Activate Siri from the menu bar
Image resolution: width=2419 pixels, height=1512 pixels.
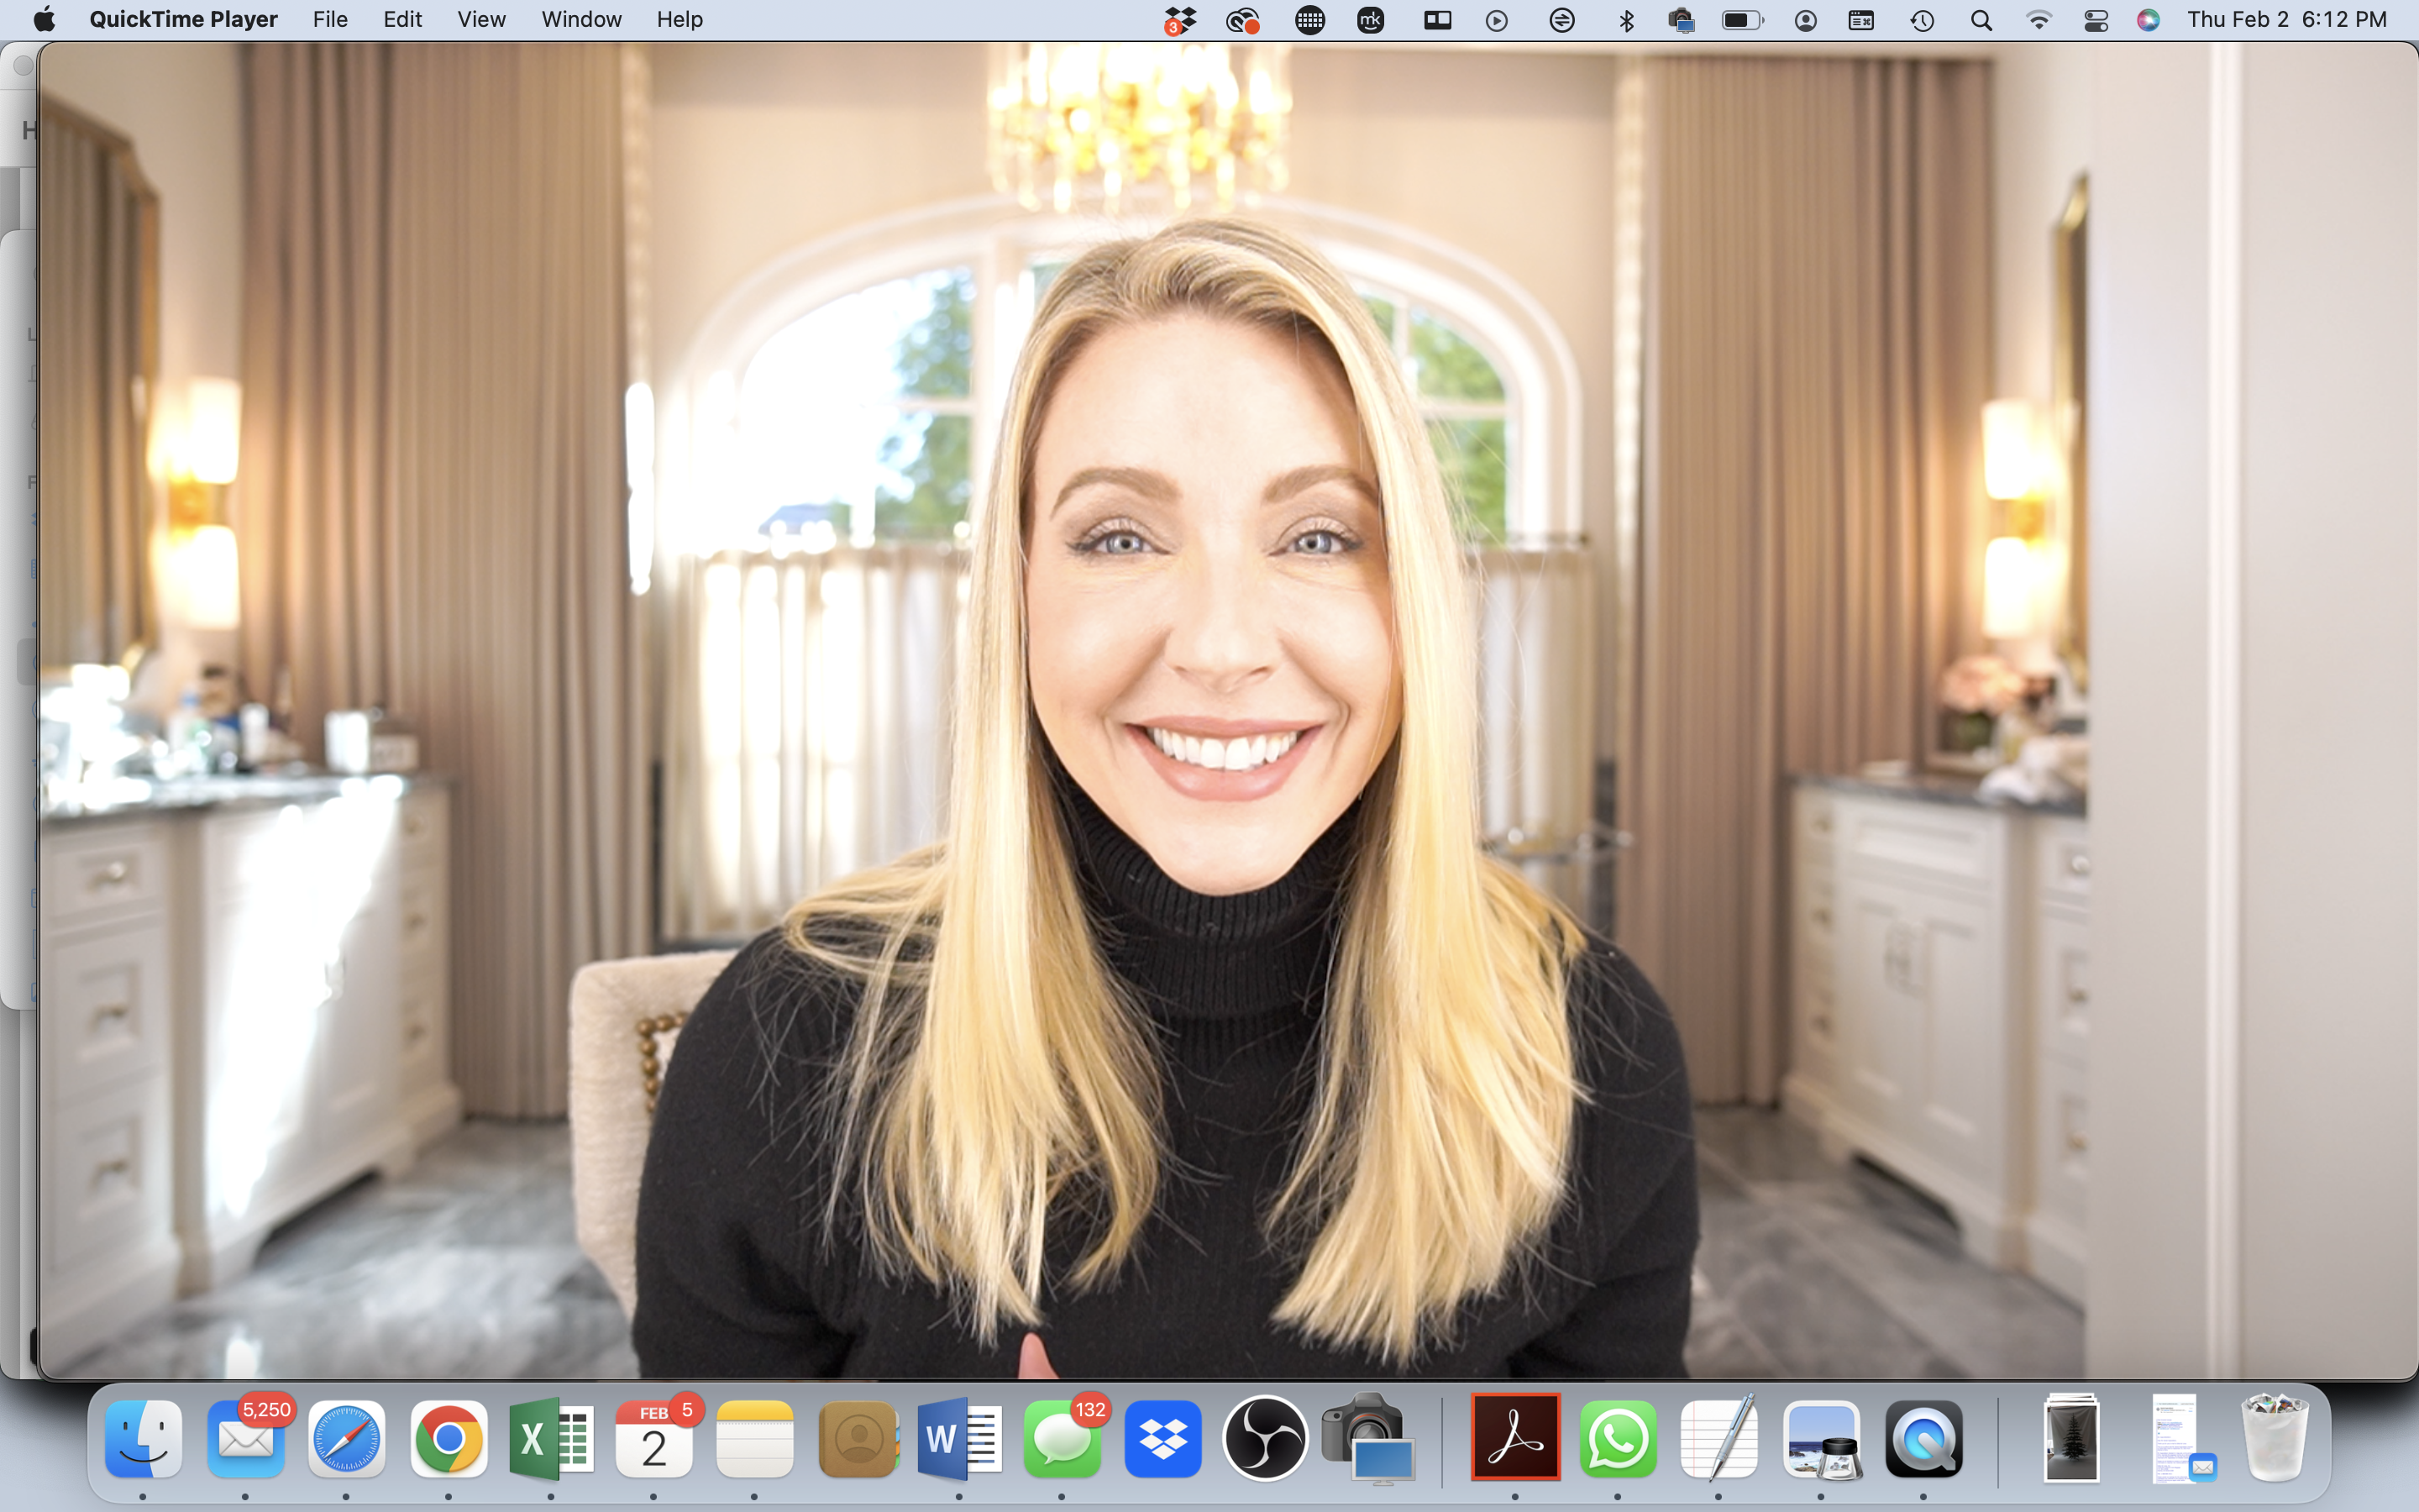(2148, 20)
